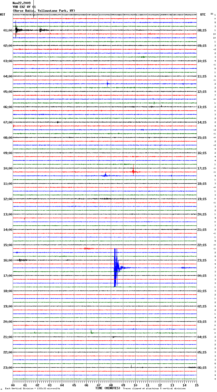Select the 23:00 MST hour label

[x=8, y=368]
